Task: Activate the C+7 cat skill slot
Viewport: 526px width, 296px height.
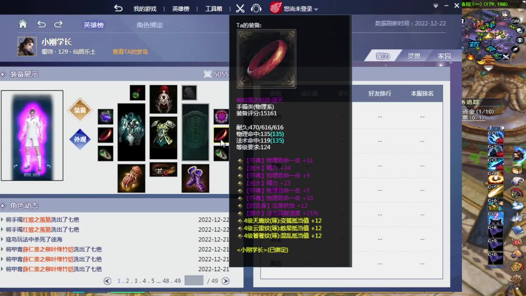Action: point(495,218)
